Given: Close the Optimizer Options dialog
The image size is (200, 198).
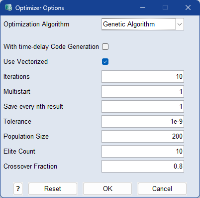Looking at the screenshot, I should tap(188, 7).
